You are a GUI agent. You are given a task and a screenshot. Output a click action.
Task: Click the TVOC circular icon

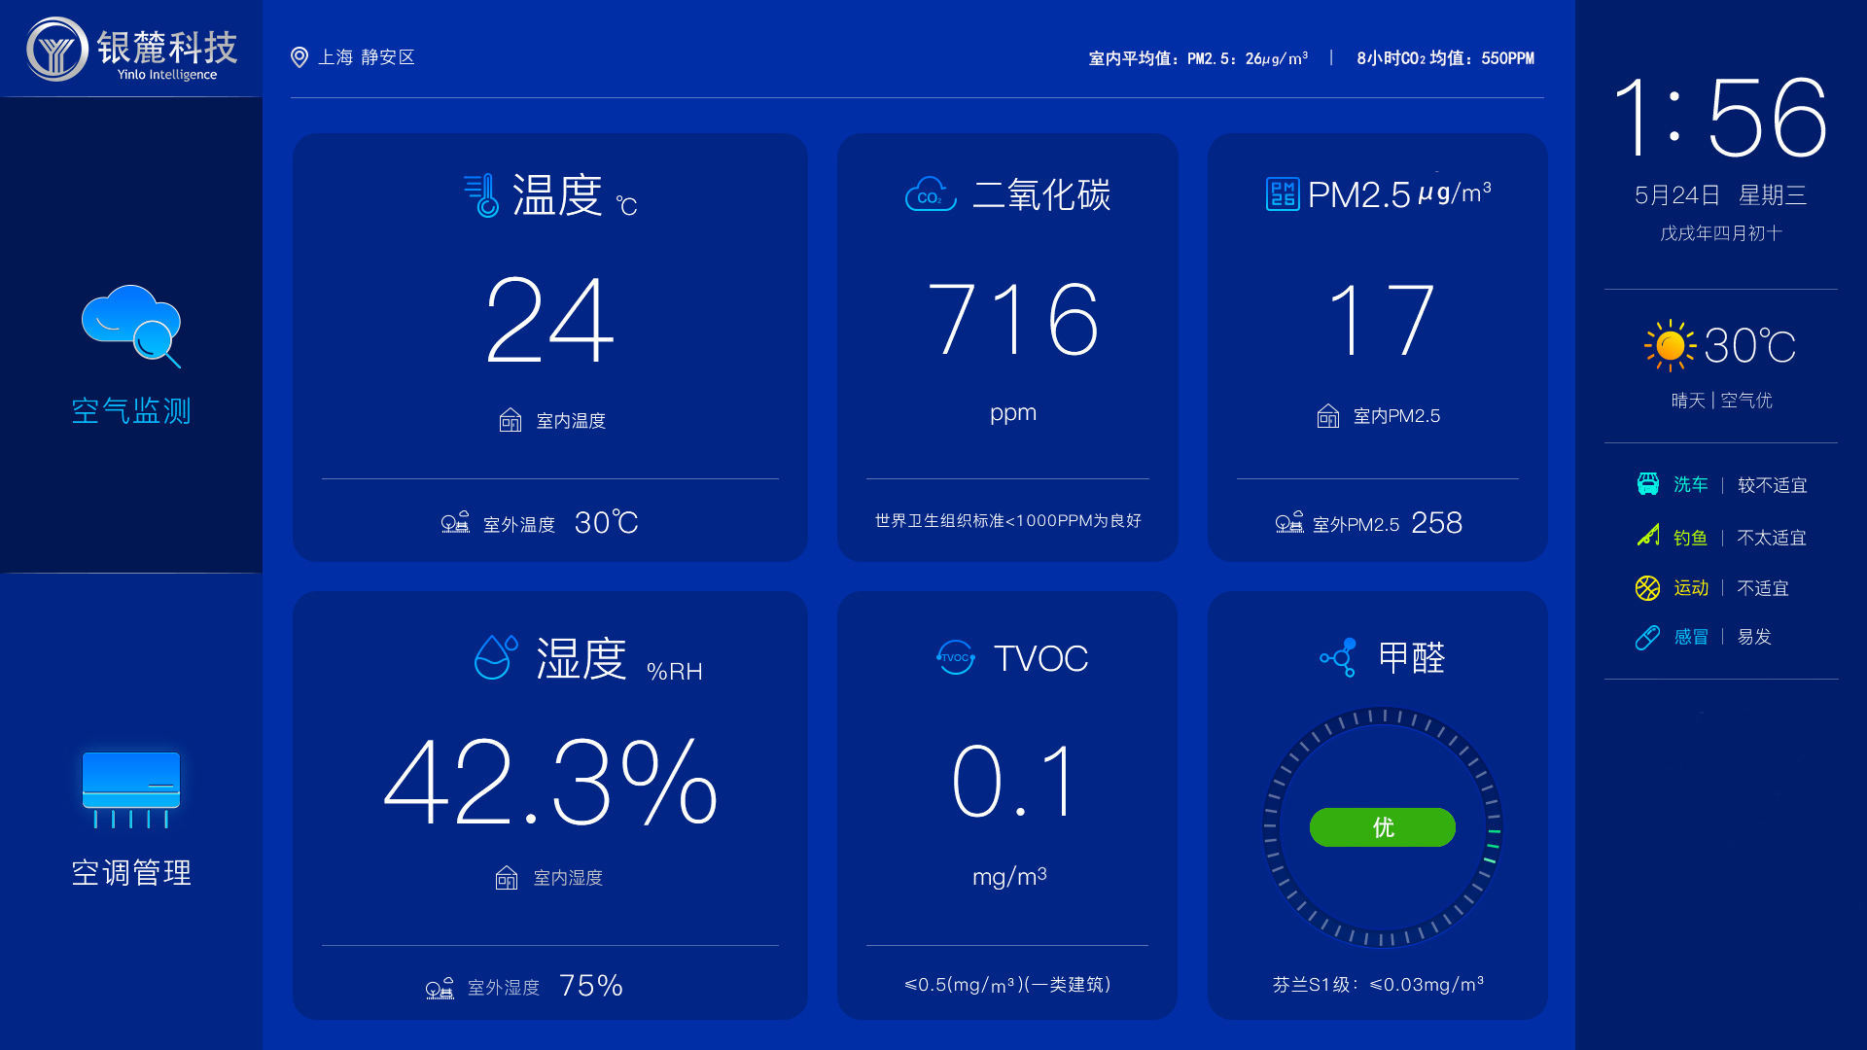pyautogui.click(x=956, y=657)
